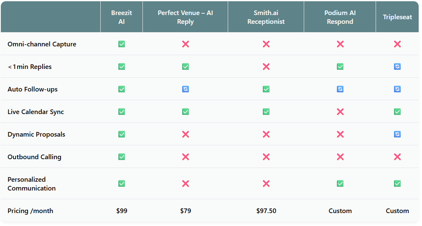
Task: Click the Pricing /month row label
Action: [x=31, y=211]
